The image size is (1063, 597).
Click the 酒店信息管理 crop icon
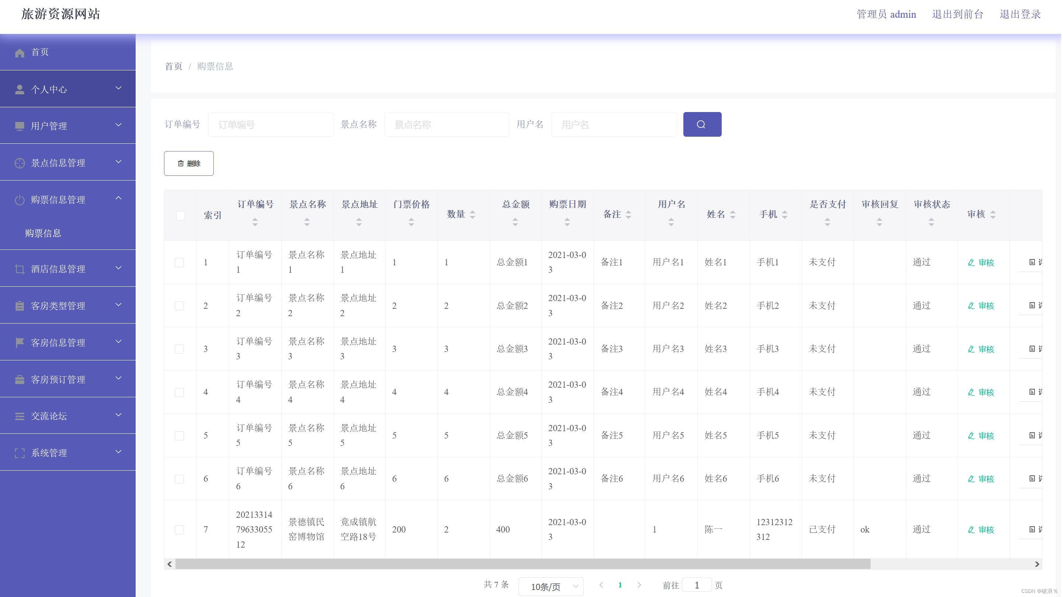point(20,269)
